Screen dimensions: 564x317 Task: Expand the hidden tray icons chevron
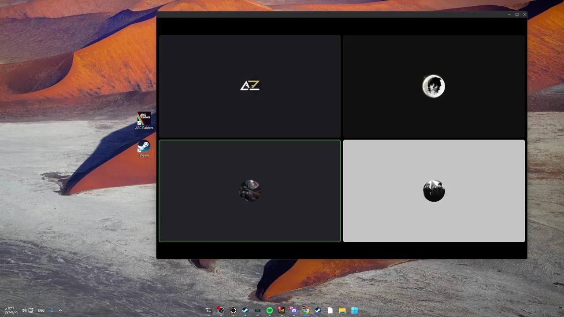click(60, 310)
